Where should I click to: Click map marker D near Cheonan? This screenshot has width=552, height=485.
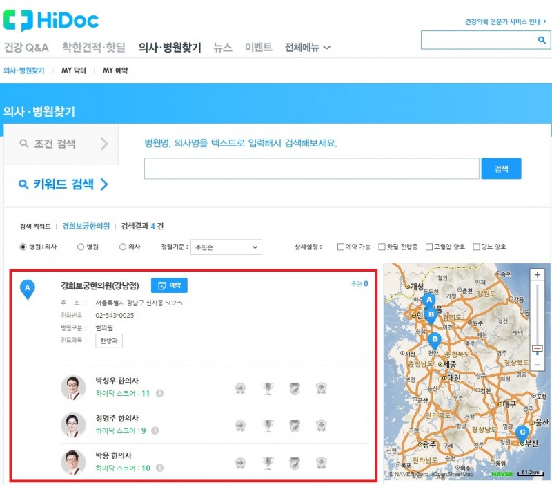pos(435,341)
